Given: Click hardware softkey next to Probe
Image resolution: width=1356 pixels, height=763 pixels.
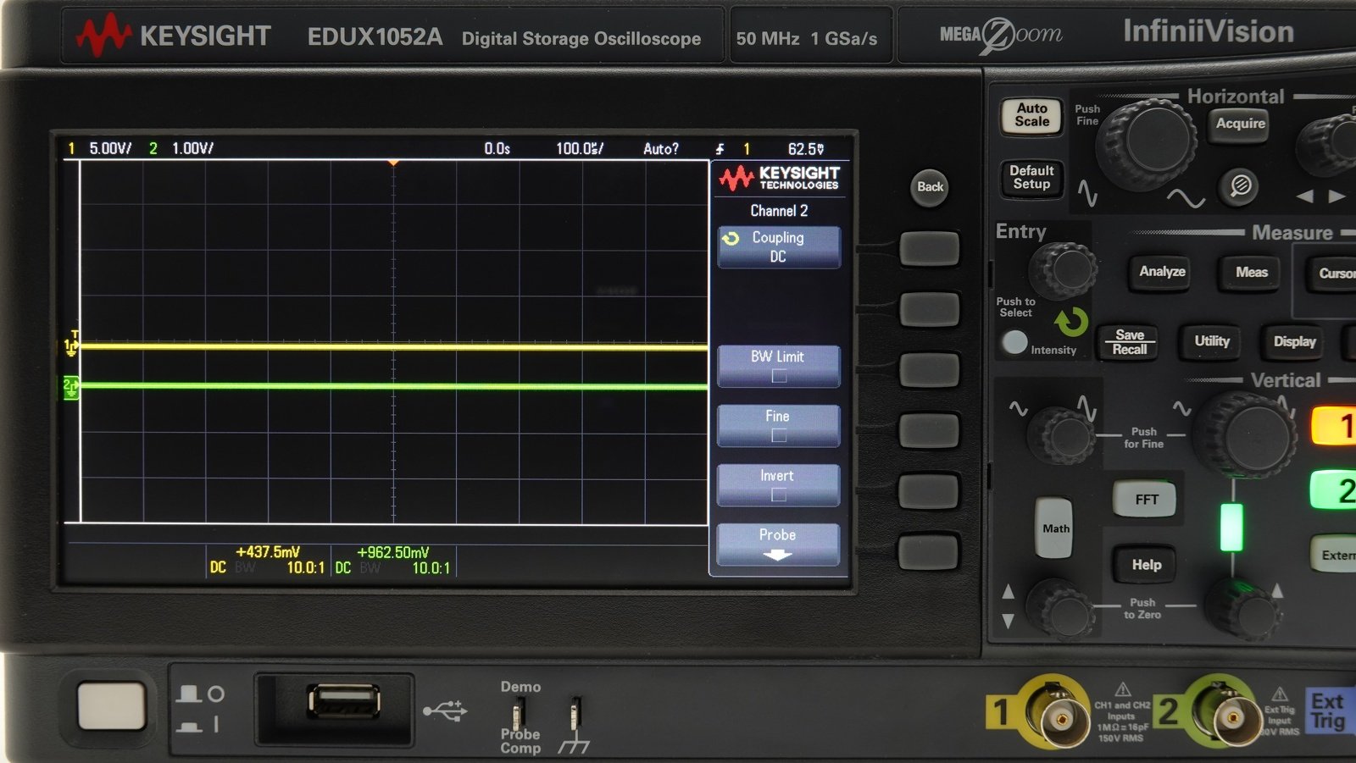Looking at the screenshot, I should (929, 552).
